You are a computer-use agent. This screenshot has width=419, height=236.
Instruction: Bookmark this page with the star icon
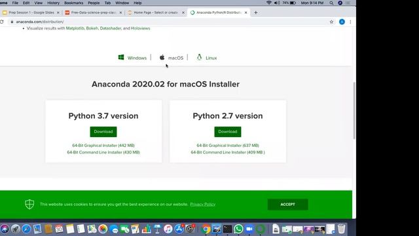point(331,22)
